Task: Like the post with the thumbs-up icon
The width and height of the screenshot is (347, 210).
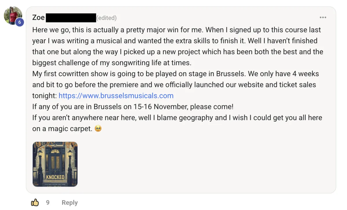Action: [35, 202]
